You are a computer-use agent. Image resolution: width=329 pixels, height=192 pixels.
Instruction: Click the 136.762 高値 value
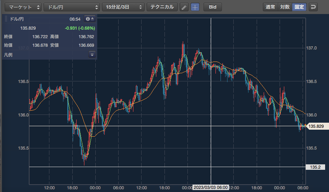coord(86,37)
